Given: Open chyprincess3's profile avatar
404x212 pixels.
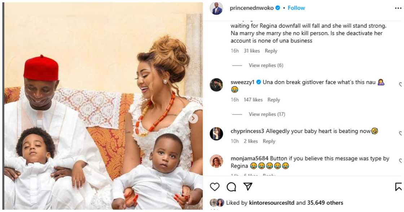Looking at the screenshot, I should [x=216, y=134].
